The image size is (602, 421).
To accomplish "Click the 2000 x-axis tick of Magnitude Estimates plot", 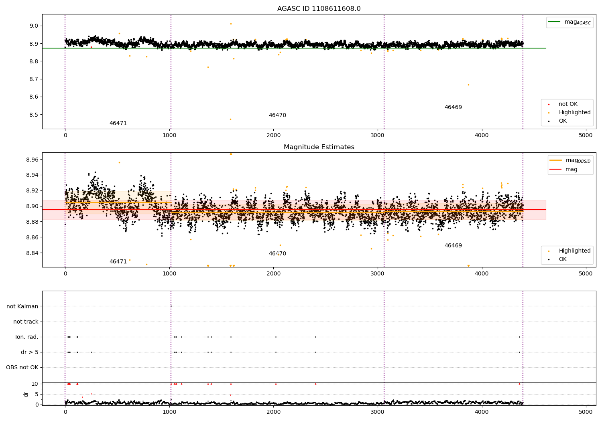I will (273, 274).
